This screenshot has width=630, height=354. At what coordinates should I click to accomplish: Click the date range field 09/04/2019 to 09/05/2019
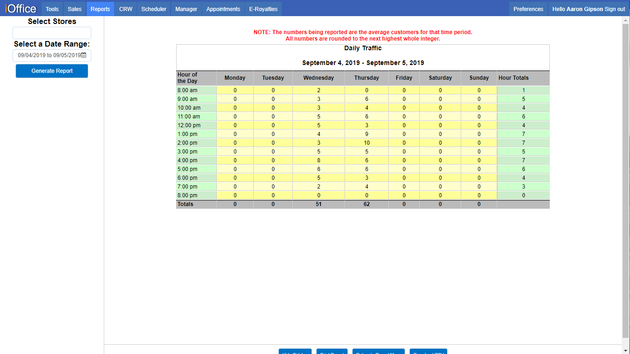(x=52, y=55)
